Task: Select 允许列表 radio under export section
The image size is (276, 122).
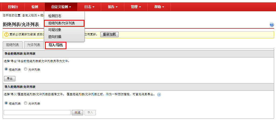Action: (26, 69)
